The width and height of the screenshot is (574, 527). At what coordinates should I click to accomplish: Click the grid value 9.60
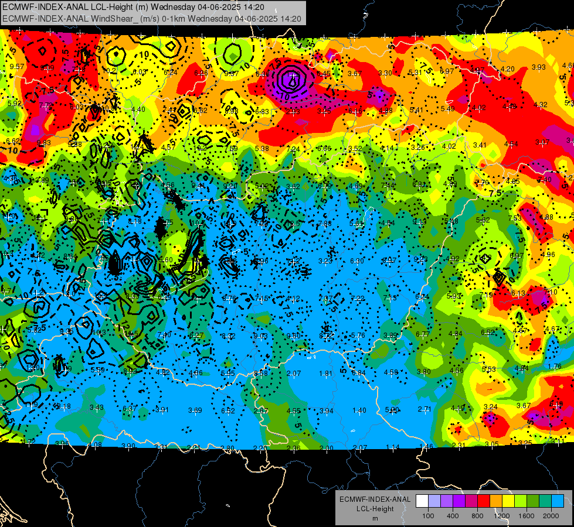coord(293,336)
